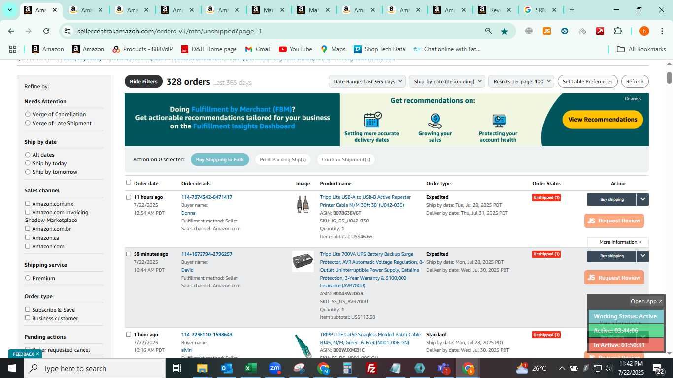Close the active Amazon browser tab
This screenshot has width=673, height=378.
click(55, 10)
